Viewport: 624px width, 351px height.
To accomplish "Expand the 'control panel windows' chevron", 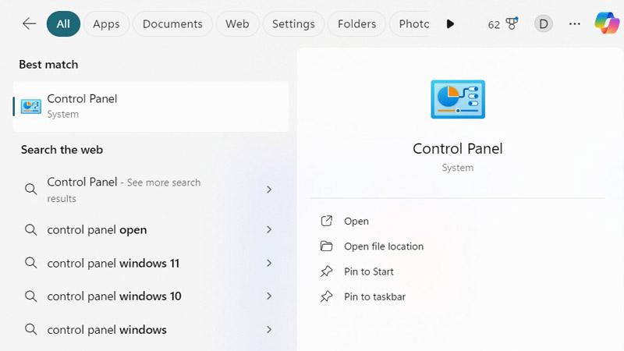I will [x=269, y=329].
